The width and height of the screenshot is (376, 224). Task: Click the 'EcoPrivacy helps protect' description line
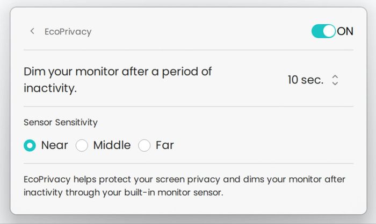tap(184, 179)
